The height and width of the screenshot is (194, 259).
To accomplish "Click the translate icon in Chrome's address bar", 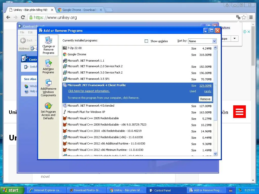I will (238, 17).
